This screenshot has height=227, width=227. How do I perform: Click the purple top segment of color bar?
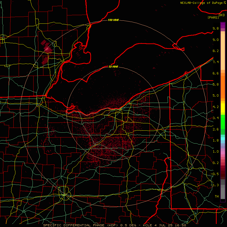(x=223, y=25)
